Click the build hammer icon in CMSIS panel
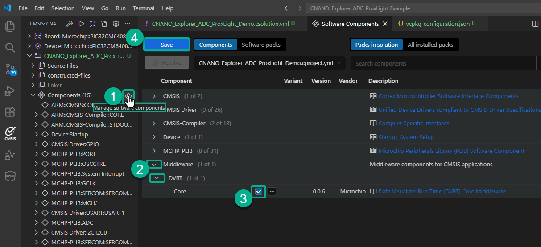Image resolution: width=541 pixels, height=247 pixels. coord(70,24)
